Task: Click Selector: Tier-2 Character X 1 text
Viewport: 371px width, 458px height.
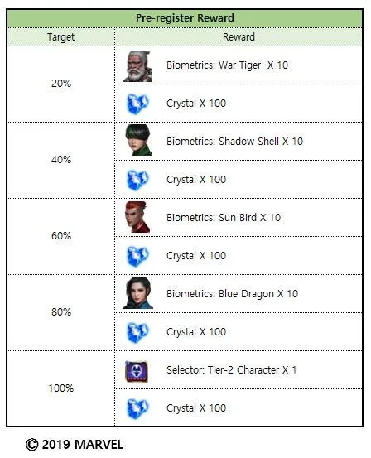Action: (231, 370)
